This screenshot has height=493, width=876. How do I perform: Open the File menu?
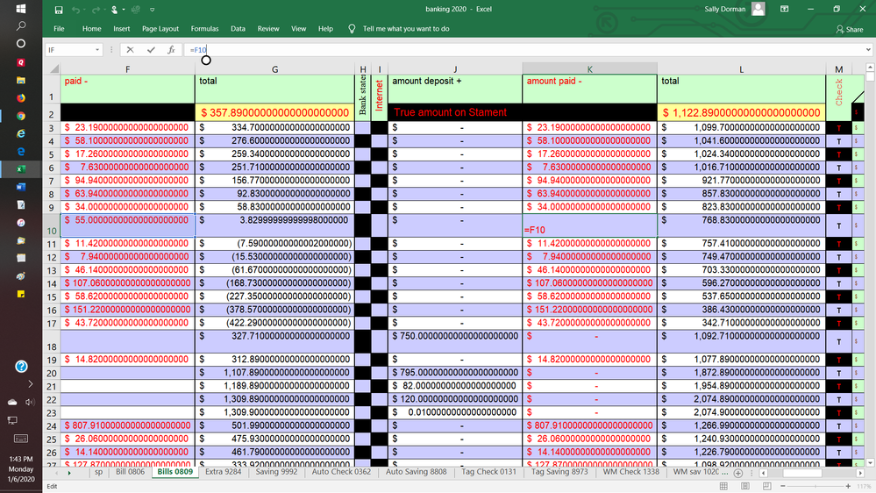[60, 28]
